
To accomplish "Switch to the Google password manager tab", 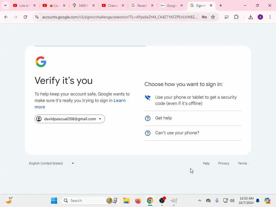I will (x=171, y=5).
